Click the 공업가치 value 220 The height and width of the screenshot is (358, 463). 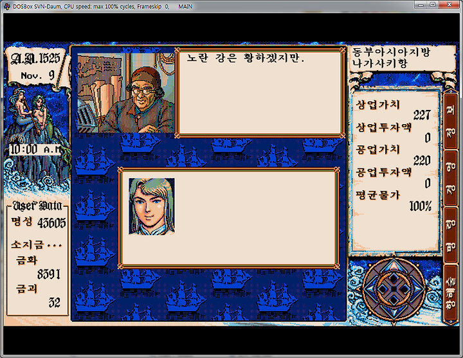422,161
